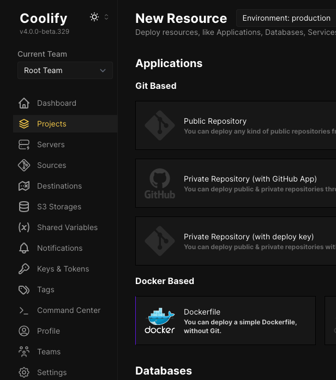Go to Projects menu item

pos(65,124)
